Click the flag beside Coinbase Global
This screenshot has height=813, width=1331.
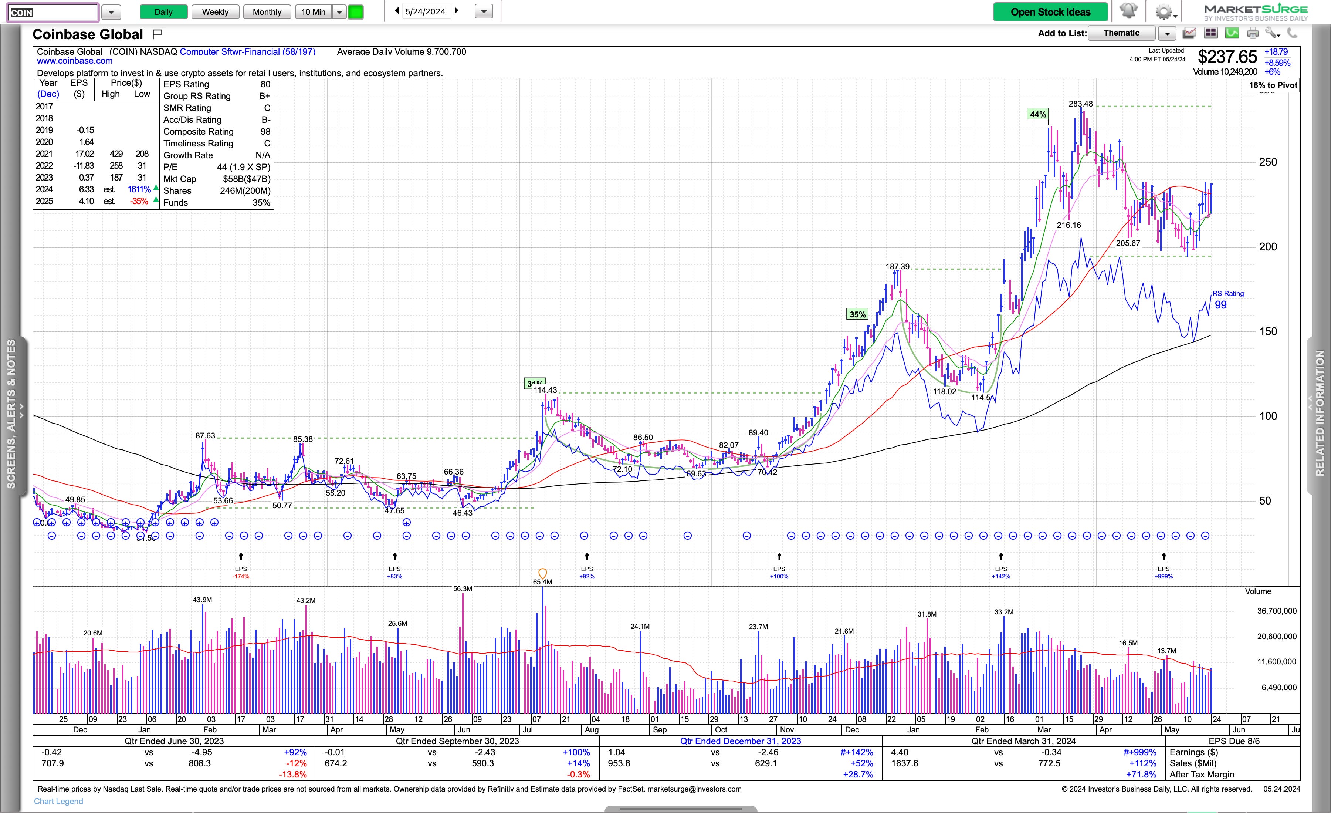[157, 35]
